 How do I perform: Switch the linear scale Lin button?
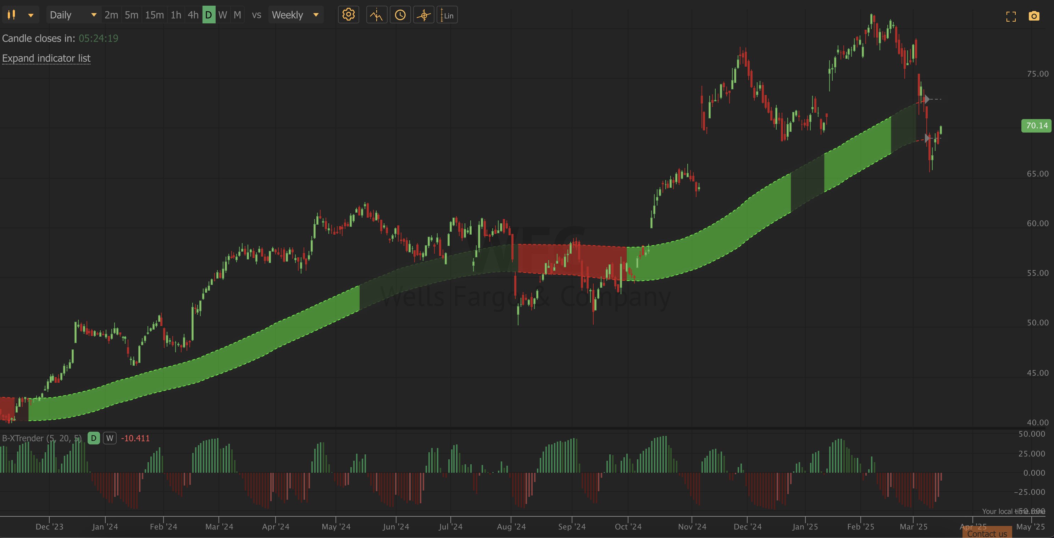coord(447,15)
